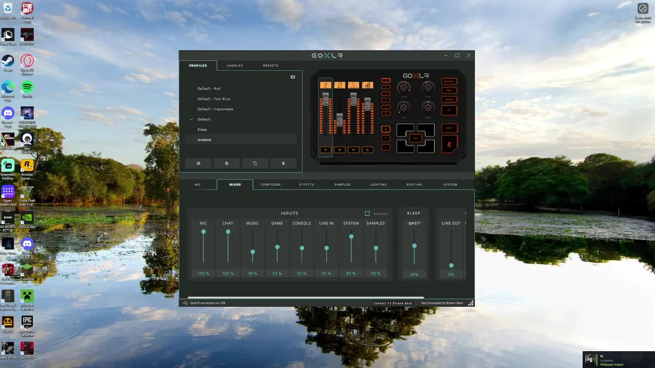The height and width of the screenshot is (368, 655).
Task: Toggle the mute button under the third device fader
Action: pos(354,150)
